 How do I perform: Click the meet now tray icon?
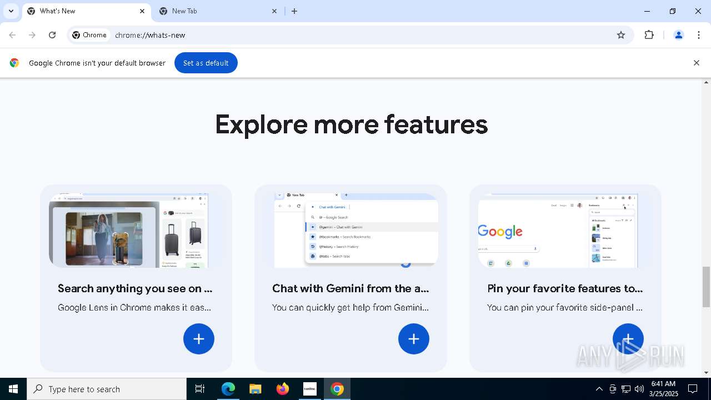click(613, 389)
